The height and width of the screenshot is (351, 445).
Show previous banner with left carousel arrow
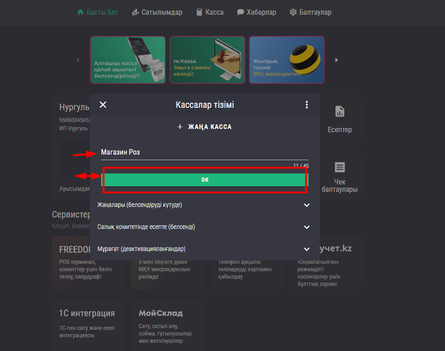tap(78, 60)
